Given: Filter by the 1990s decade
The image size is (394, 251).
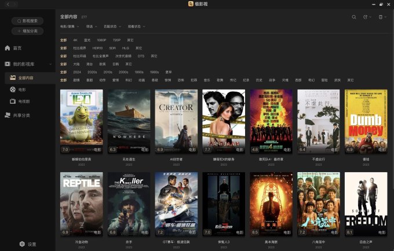Looking at the screenshot, I should pyautogui.click(x=139, y=72).
